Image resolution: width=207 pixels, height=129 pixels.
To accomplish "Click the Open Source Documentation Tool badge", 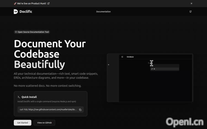I will [32, 32].
